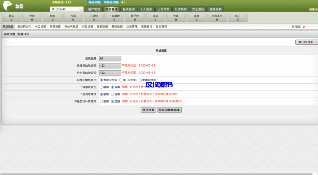Screen dimensions: 318x175
Task: Open the 用户管理 tab
Action: (94, 9)
